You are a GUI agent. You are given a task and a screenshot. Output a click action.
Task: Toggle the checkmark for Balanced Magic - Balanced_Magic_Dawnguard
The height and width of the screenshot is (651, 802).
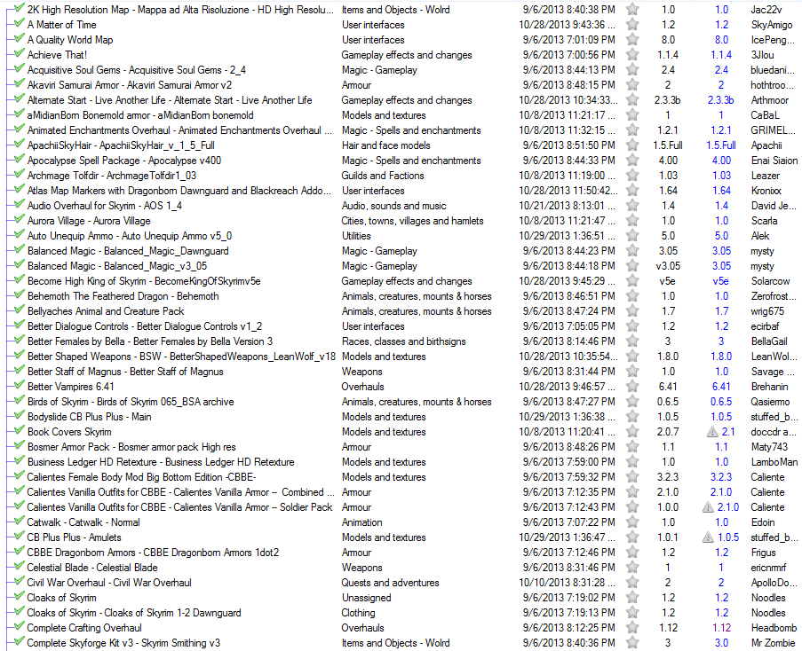[x=20, y=249]
